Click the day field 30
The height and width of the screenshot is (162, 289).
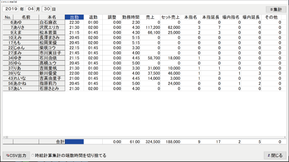pyautogui.click(x=46, y=9)
